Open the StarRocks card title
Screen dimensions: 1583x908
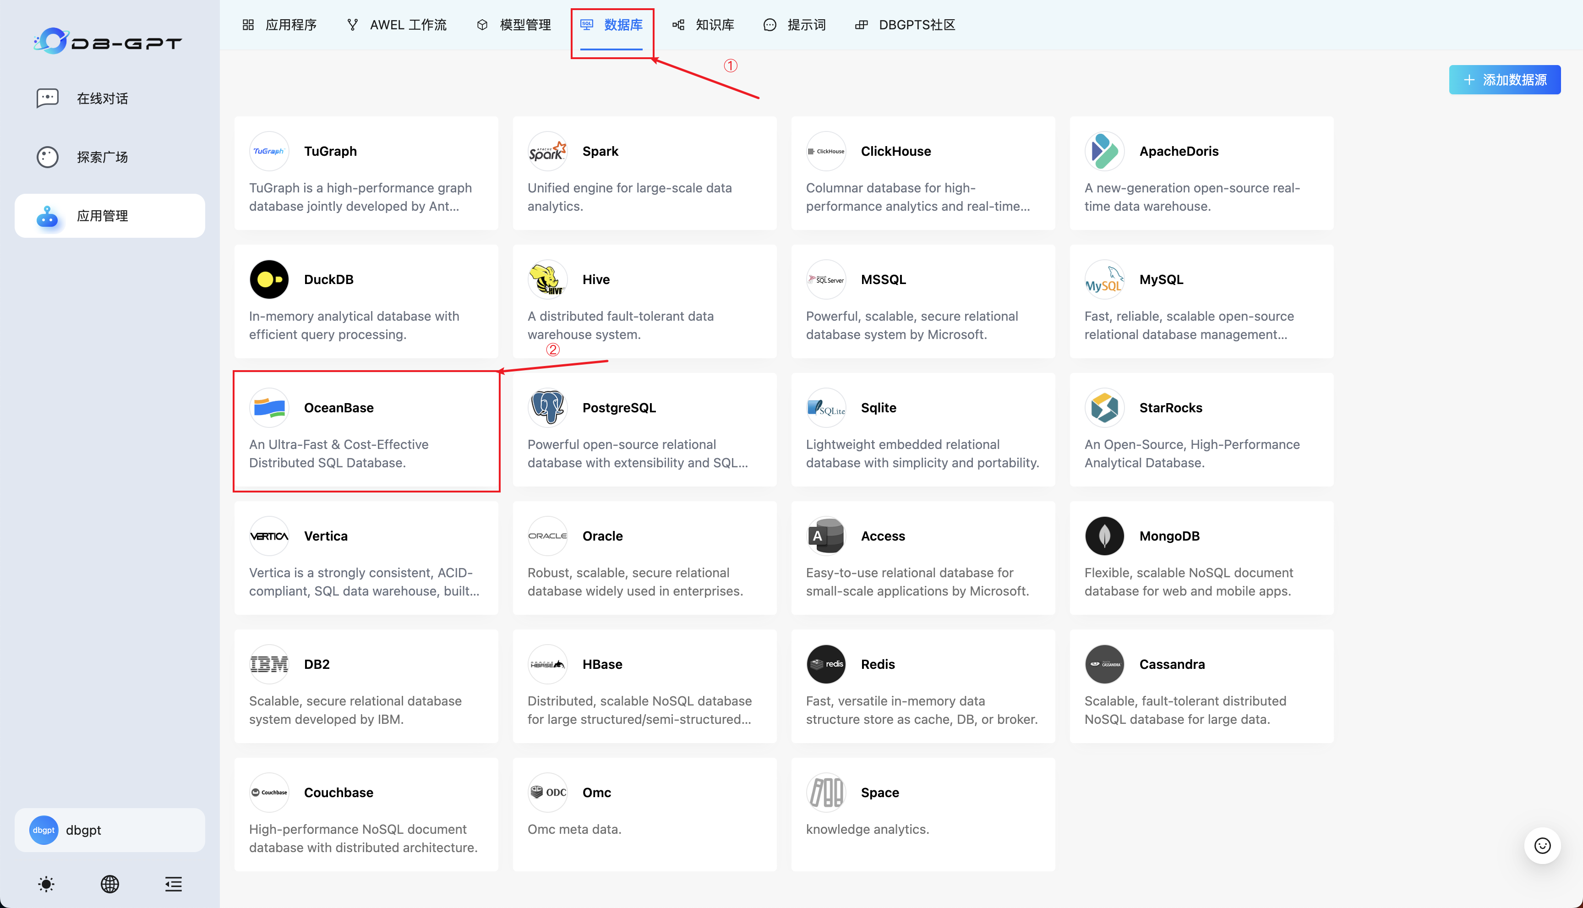pos(1171,408)
